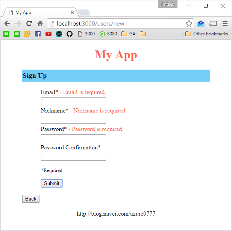Select the My App browser tab

coord(39,12)
